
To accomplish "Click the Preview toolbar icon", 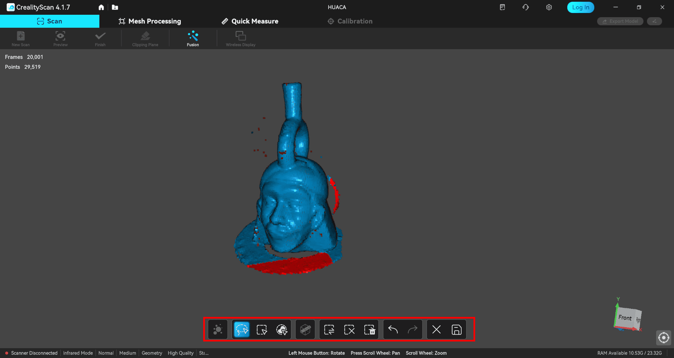I will click(x=60, y=38).
